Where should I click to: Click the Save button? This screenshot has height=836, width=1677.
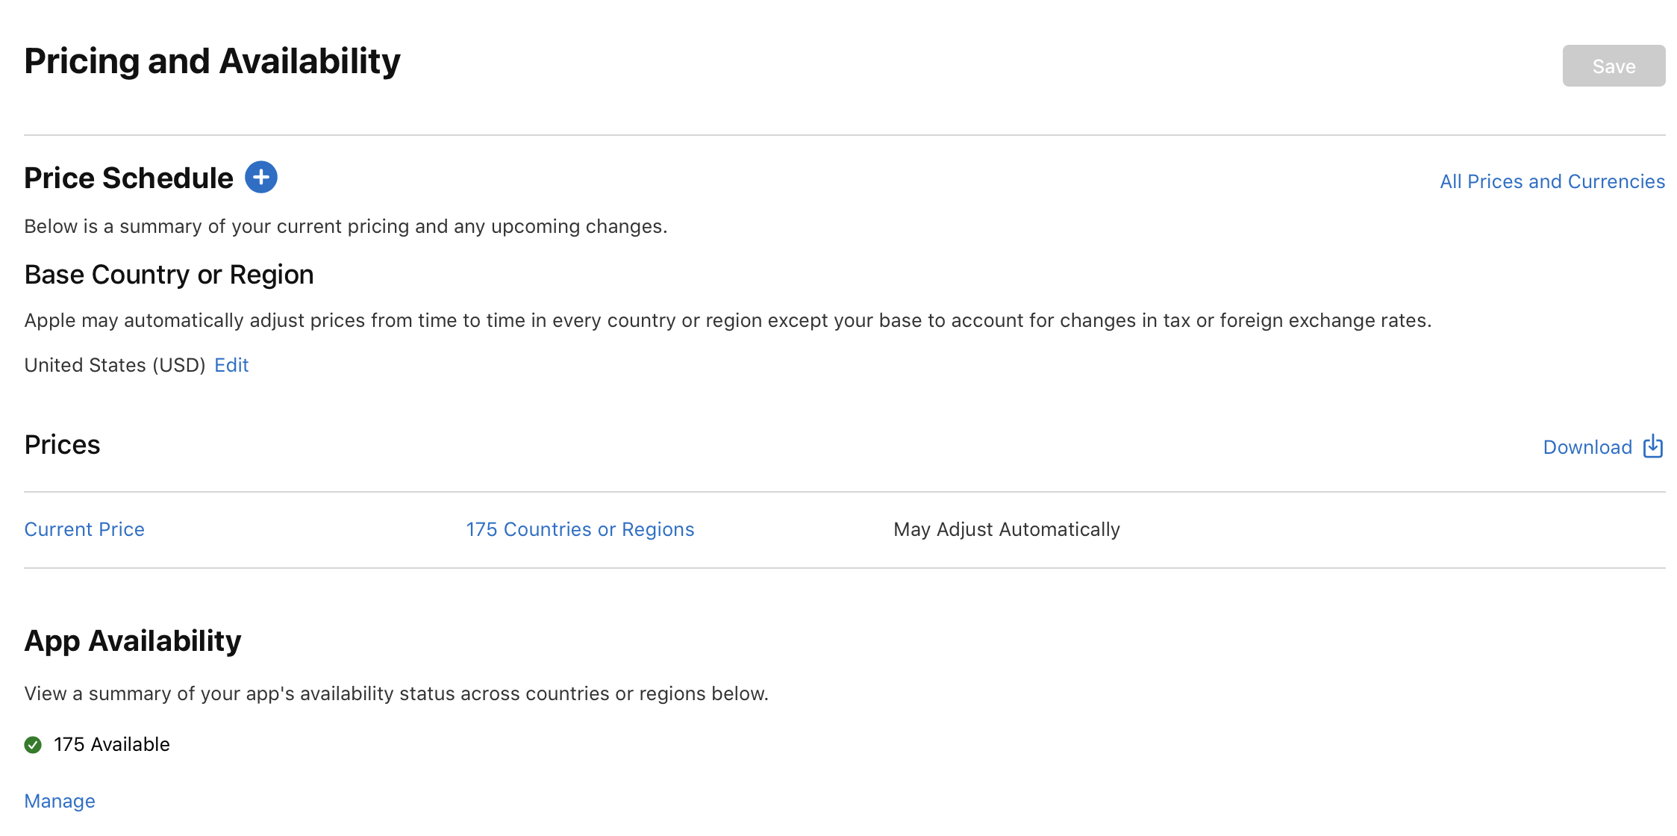(1613, 66)
